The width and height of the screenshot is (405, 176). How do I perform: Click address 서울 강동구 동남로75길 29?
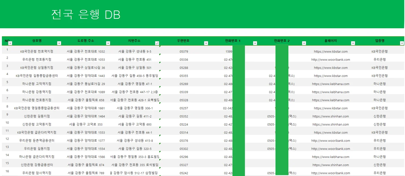coord(86,84)
